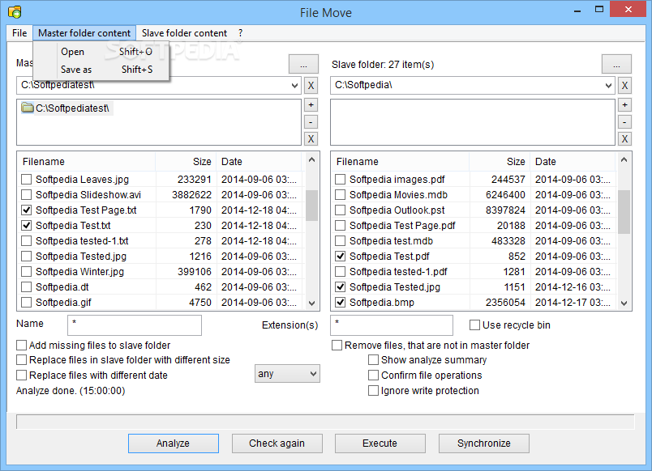The image size is (652, 471).
Task: Clear the slave folder list with X button
Action: point(624,138)
